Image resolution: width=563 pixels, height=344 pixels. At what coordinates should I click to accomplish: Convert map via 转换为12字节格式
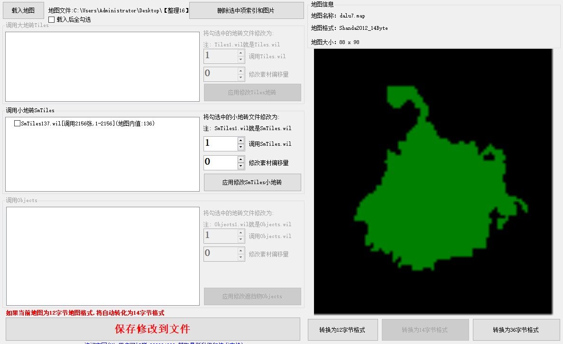click(343, 330)
